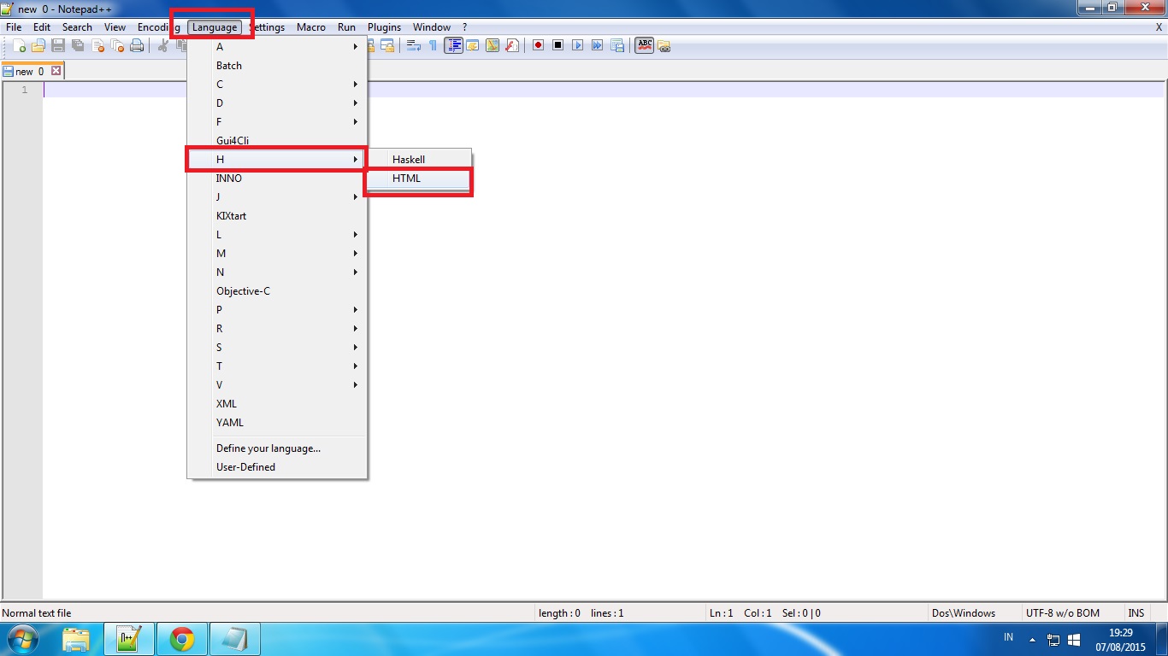Image resolution: width=1168 pixels, height=656 pixels.
Task: Close the new 0 tab with red X
Action: pos(56,71)
